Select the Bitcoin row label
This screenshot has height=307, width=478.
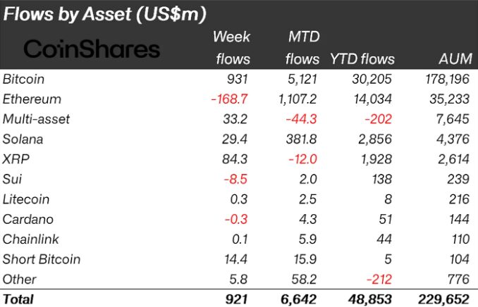pyautogui.click(x=23, y=79)
